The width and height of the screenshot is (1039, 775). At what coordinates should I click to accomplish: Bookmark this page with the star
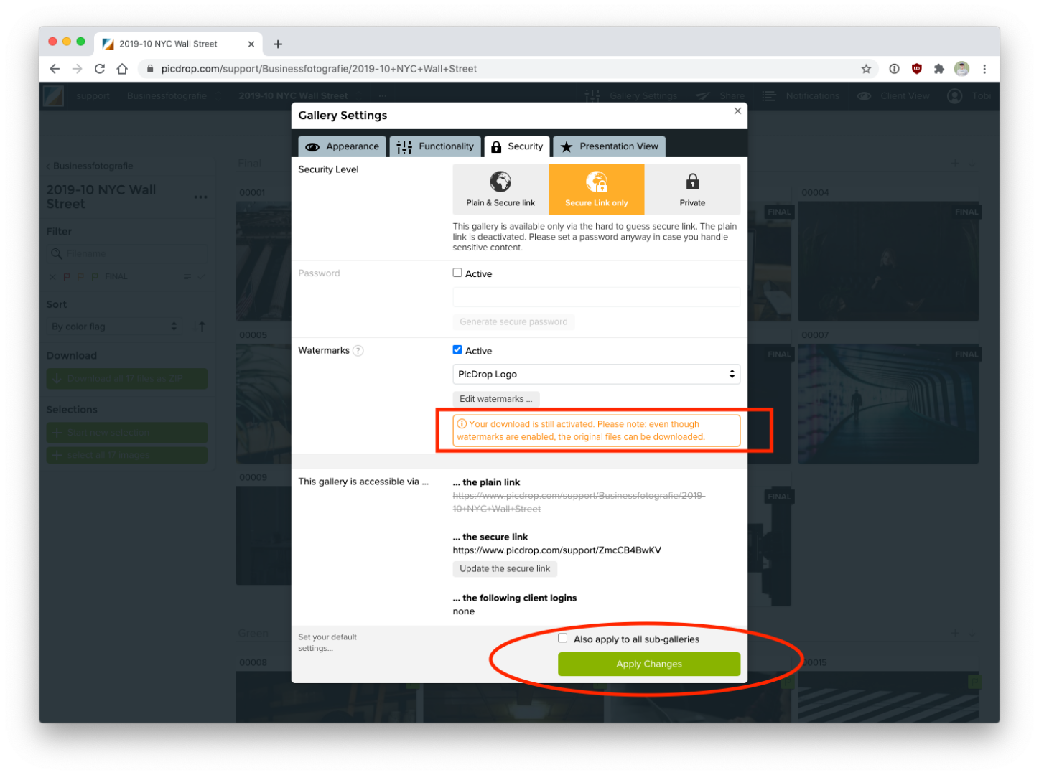pos(866,69)
